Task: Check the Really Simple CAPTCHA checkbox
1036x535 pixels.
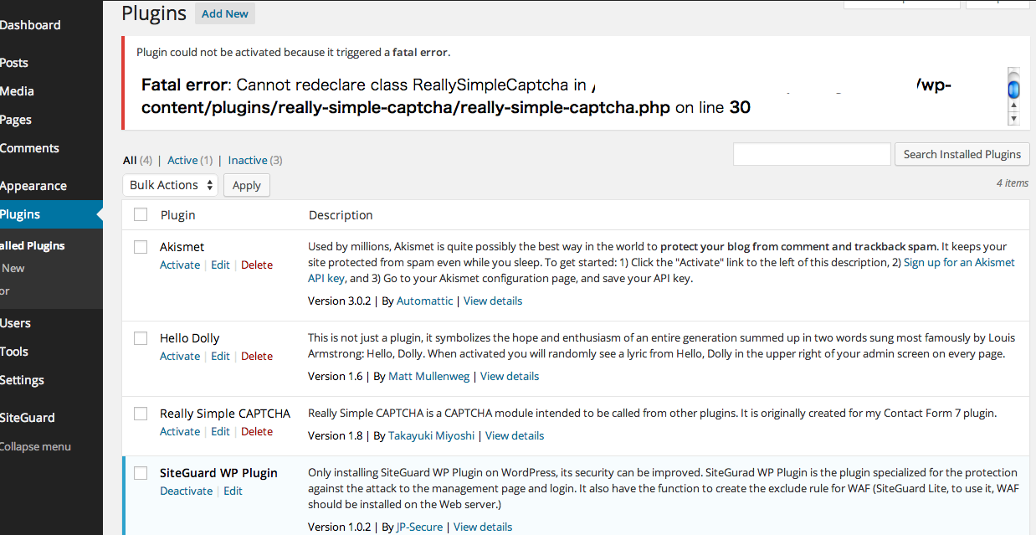Action: click(x=141, y=414)
